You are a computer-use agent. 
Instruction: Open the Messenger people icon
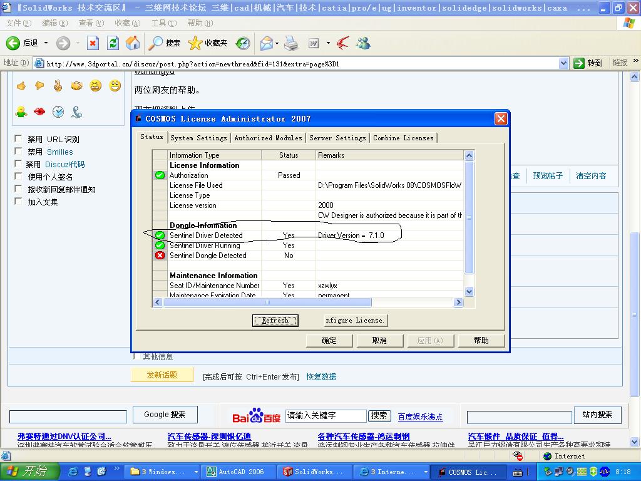pos(363,43)
